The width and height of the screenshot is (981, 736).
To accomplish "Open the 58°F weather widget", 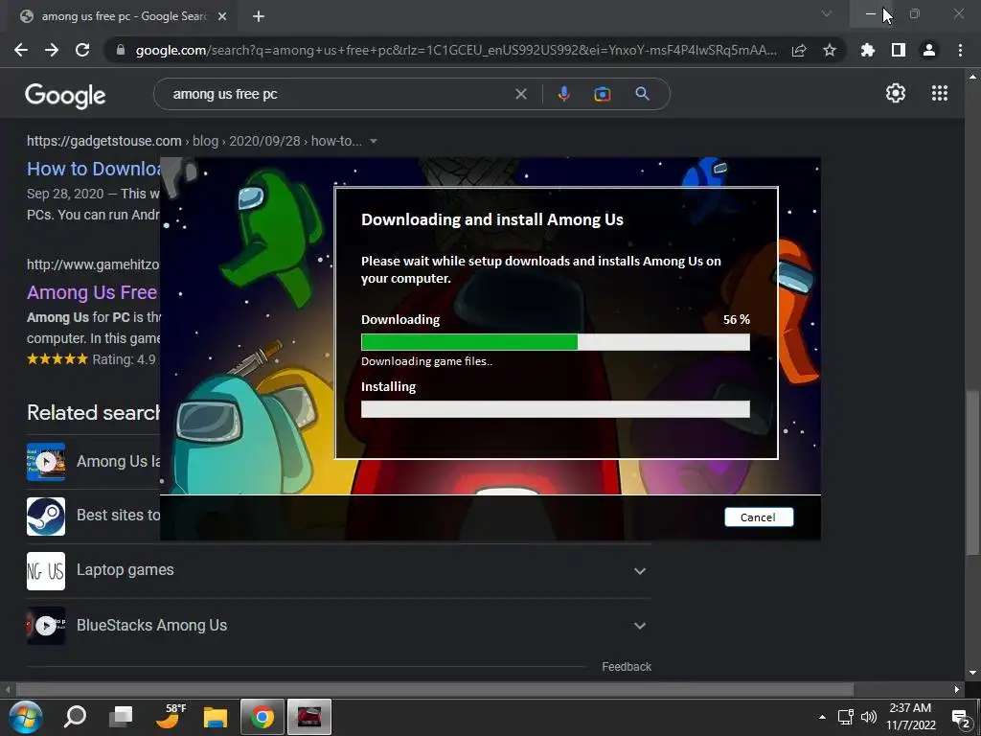I will pos(171,717).
